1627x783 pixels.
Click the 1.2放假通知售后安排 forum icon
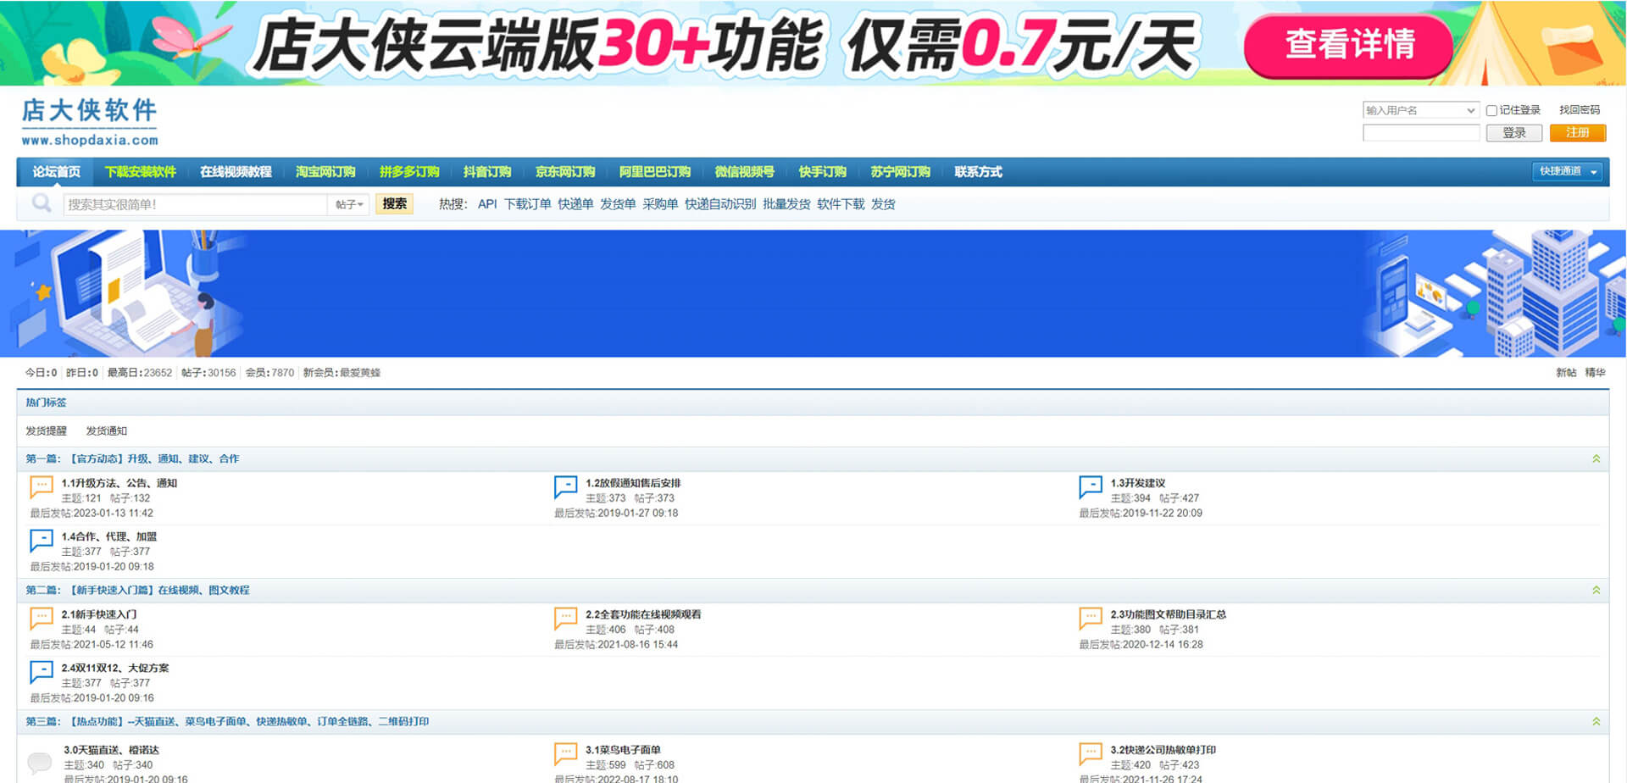[565, 486]
